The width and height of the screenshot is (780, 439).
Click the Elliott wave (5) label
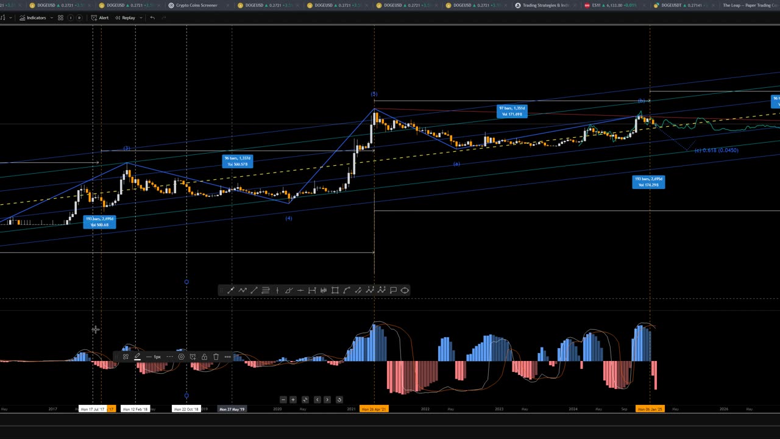click(x=374, y=94)
